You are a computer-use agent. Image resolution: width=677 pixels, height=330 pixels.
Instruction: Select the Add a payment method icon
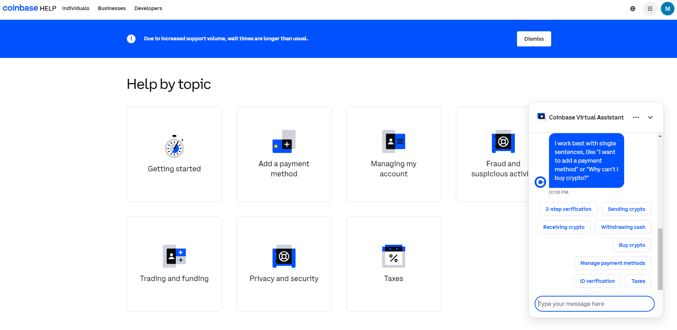pos(284,141)
